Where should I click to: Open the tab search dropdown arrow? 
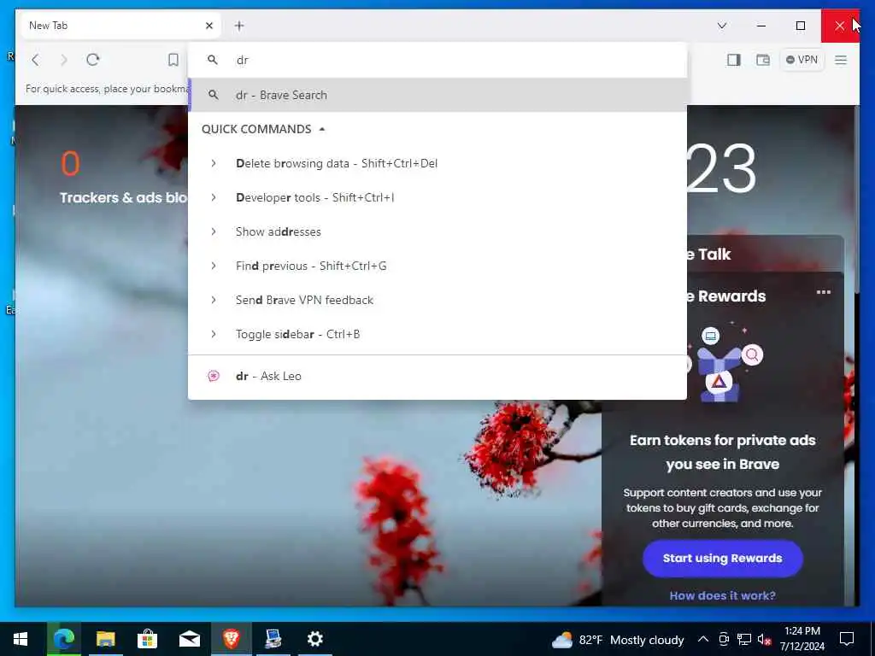pyautogui.click(x=721, y=26)
